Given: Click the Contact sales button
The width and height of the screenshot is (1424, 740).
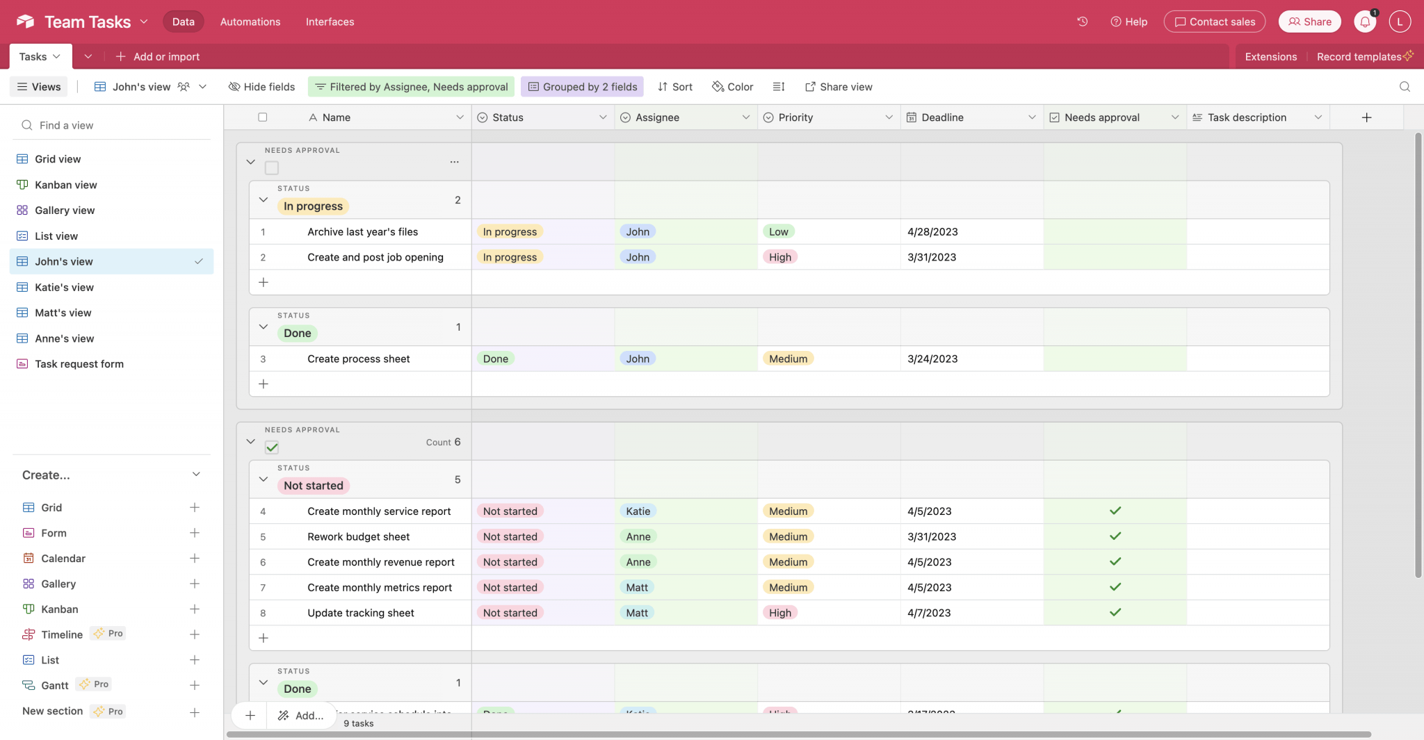Looking at the screenshot, I should 1214,22.
